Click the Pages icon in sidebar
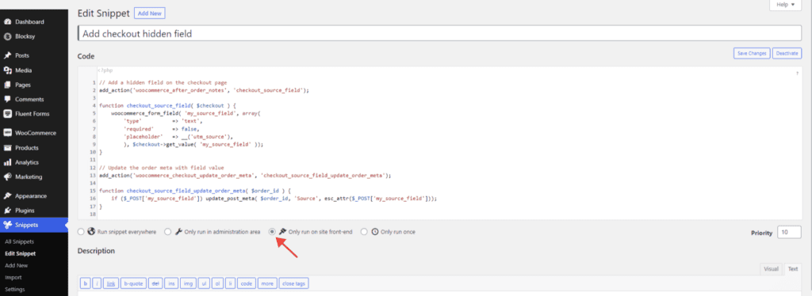This screenshot has width=812, height=296. [8, 85]
